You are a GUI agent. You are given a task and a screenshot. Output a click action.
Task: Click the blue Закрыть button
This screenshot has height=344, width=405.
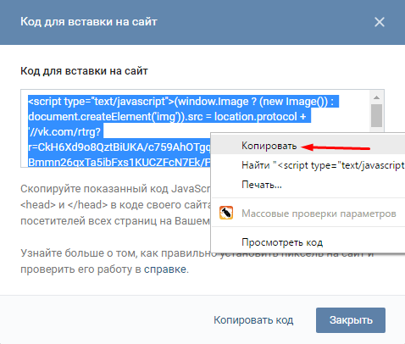pyautogui.click(x=351, y=320)
